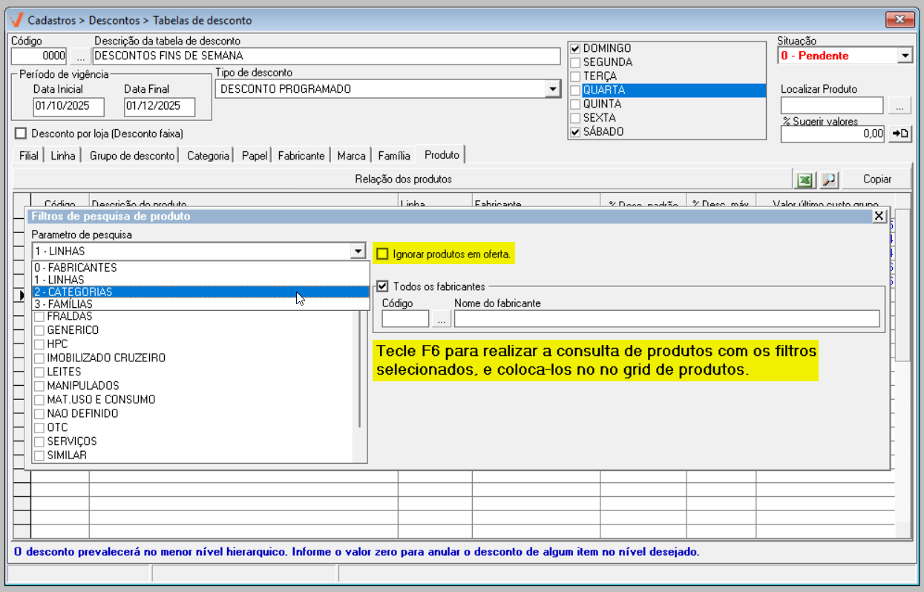Screen dimensions: 924x592
Task: Click the Excel export icon
Action: pos(805,180)
